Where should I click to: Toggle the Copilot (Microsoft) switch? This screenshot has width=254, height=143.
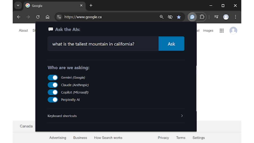tap(53, 92)
